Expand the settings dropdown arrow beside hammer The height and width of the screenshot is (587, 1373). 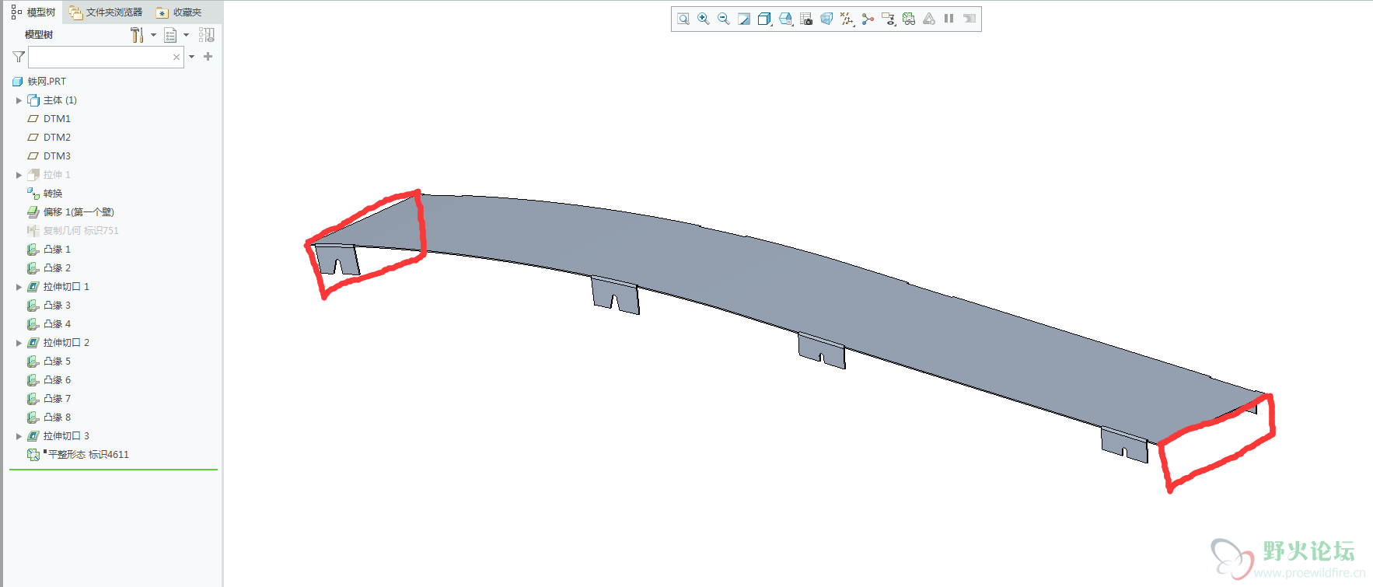pyautogui.click(x=153, y=35)
